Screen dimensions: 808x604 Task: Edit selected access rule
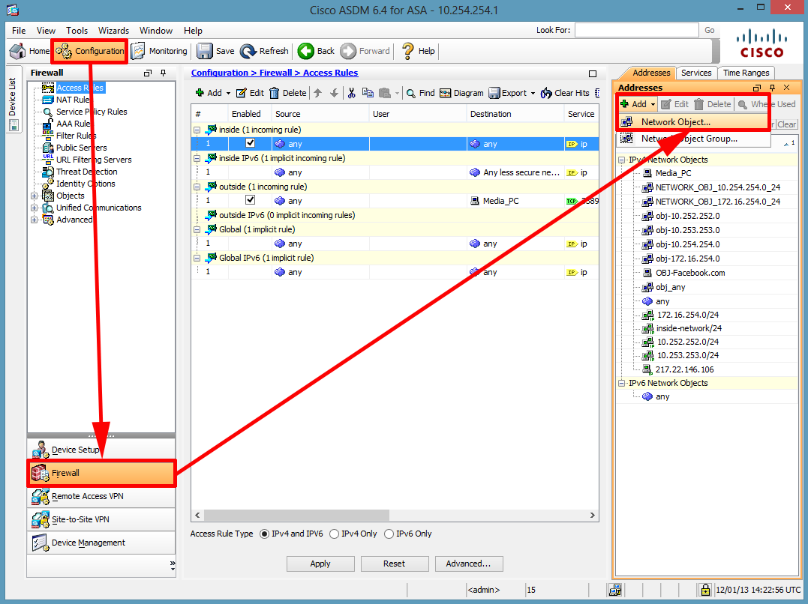point(250,93)
